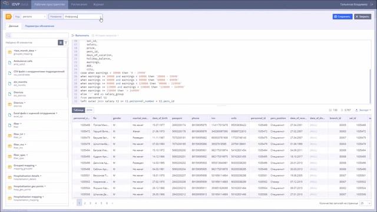Switch to the JSON result view
The image size is (377, 212).
point(90,110)
